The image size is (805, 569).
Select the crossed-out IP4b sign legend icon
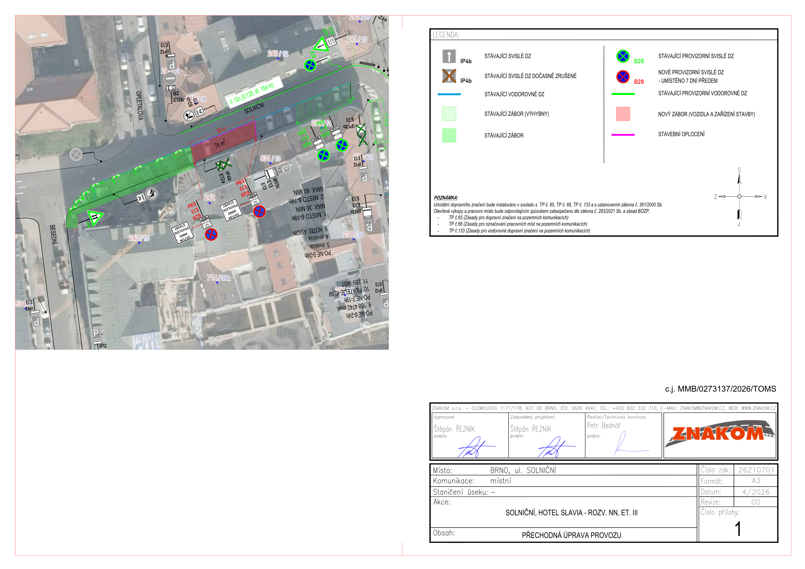(449, 76)
